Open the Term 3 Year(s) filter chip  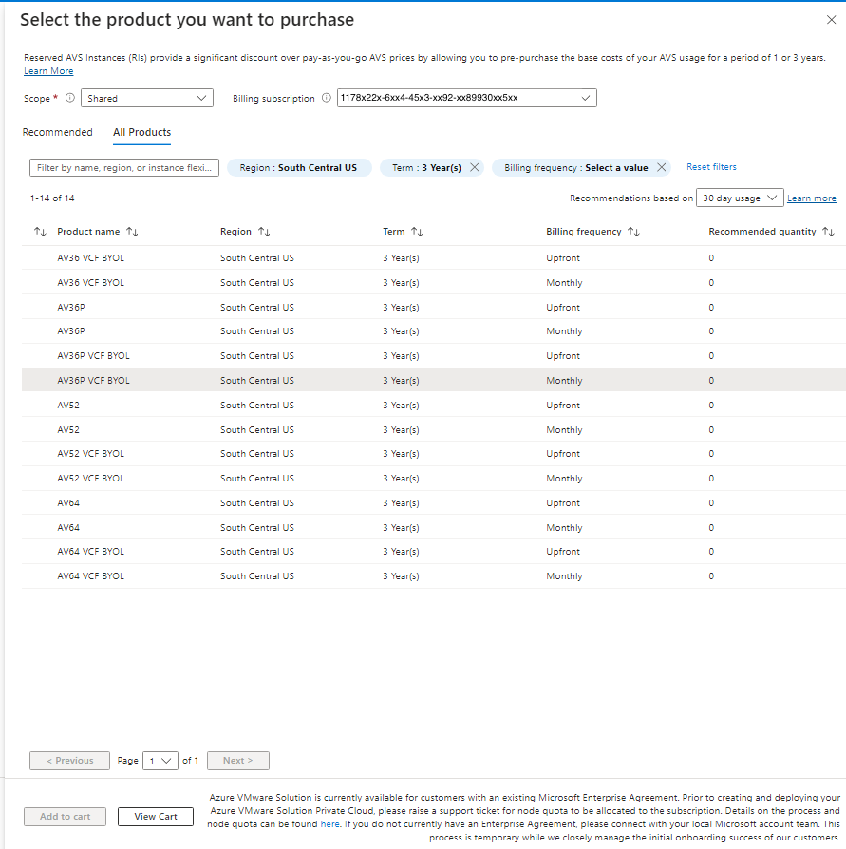tap(427, 168)
